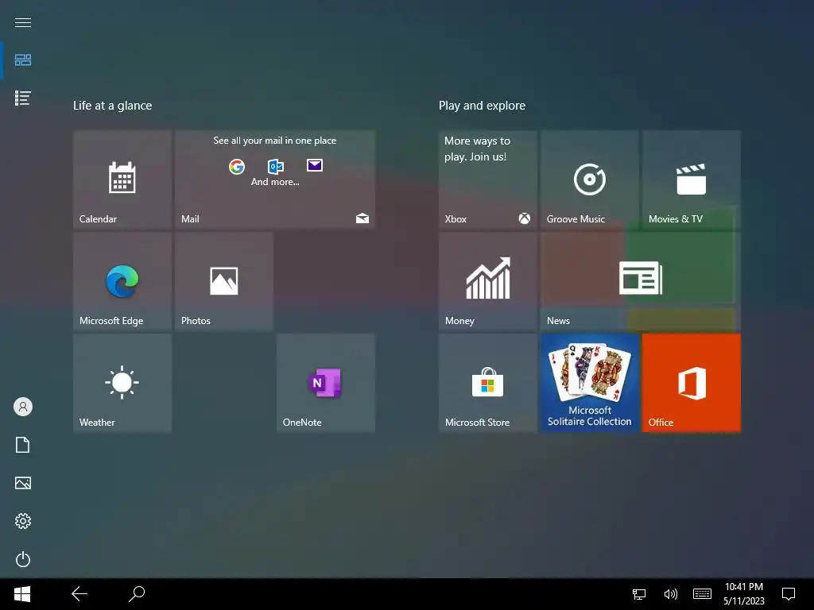Launch the Office tile
814x610 pixels.
(692, 382)
